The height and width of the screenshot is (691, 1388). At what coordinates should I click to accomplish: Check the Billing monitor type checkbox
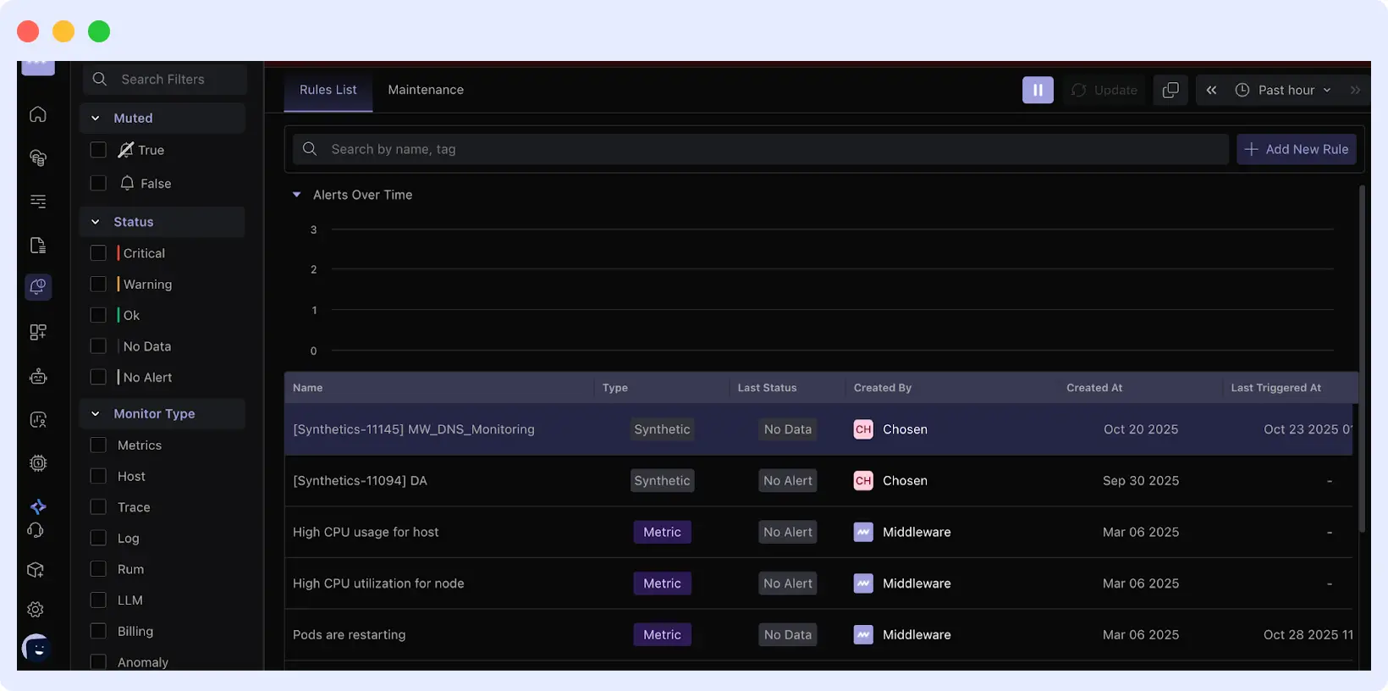coord(98,631)
